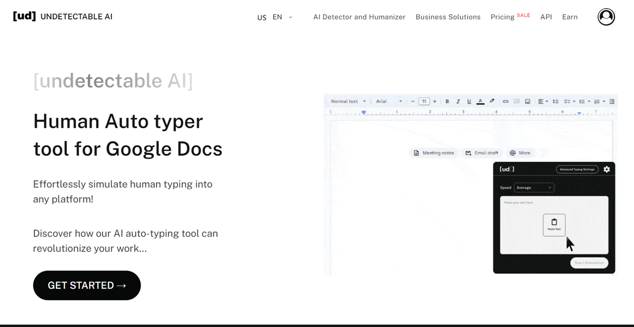Click the insert link icon

click(x=505, y=101)
